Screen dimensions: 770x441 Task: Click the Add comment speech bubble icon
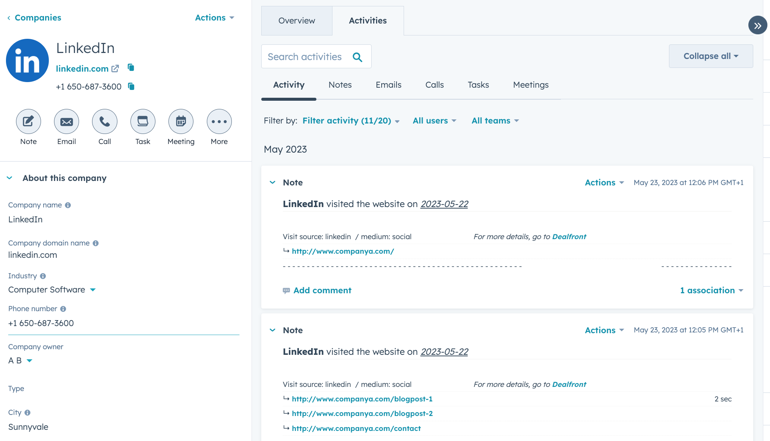(286, 291)
